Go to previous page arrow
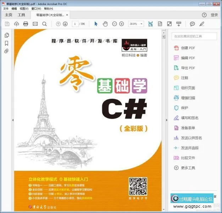This screenshot has height=213, width=222. tap(58, 24)
